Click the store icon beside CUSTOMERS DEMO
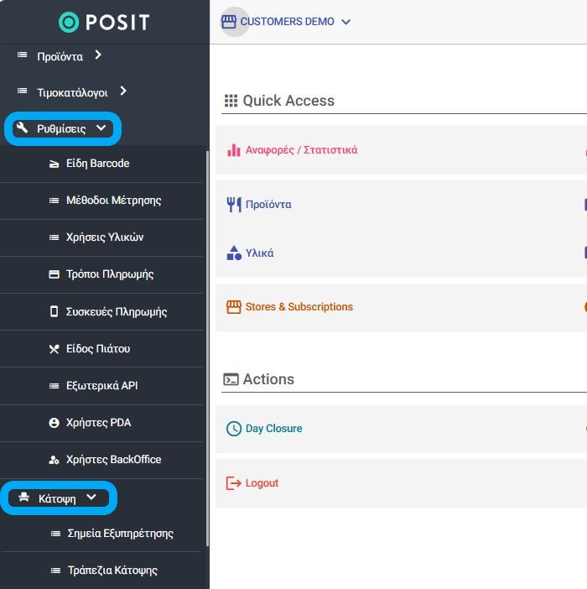 [229, 22]
